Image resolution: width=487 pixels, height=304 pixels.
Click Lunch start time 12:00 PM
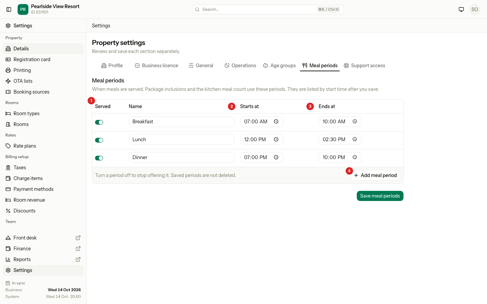[262, 140]
